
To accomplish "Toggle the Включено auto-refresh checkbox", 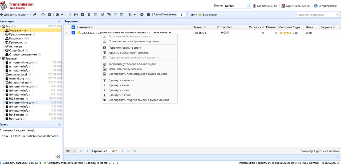I will click(x=200, y=15).
